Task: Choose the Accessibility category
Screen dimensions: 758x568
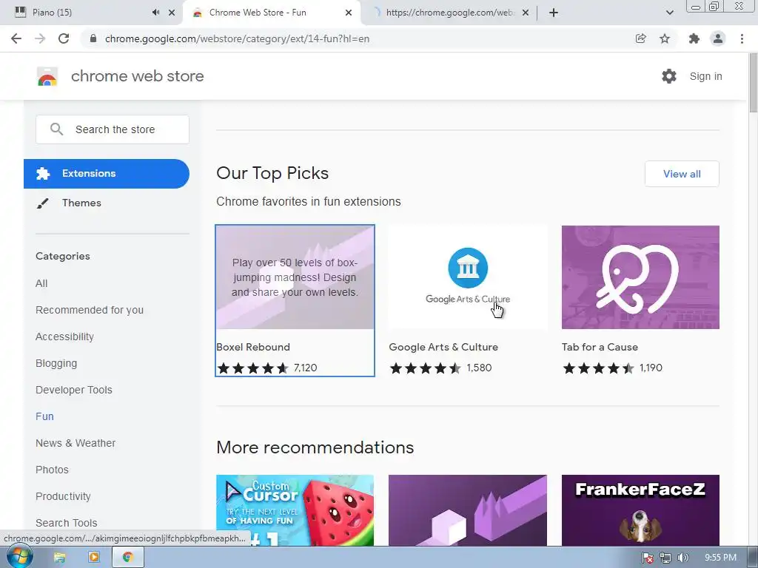Action: point(65,337)
